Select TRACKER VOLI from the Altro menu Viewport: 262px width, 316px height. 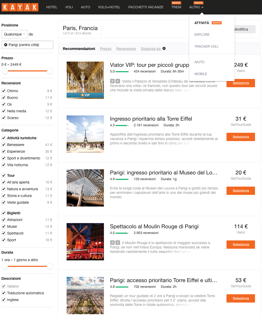206,46
